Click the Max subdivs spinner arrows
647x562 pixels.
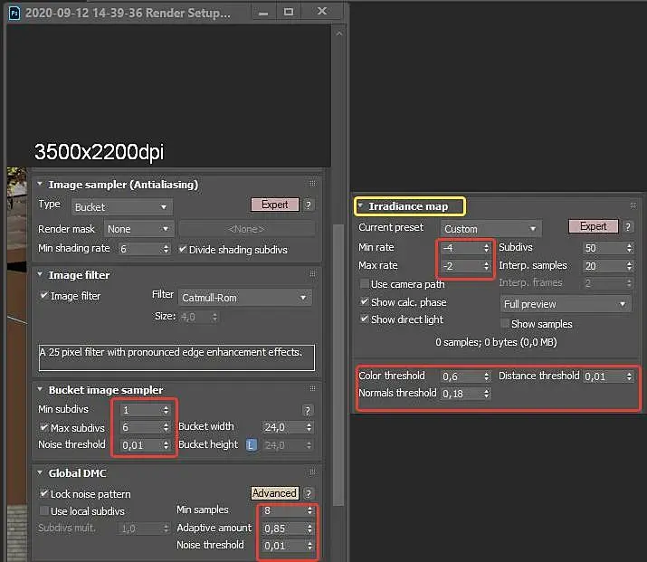tap(166, 427)
